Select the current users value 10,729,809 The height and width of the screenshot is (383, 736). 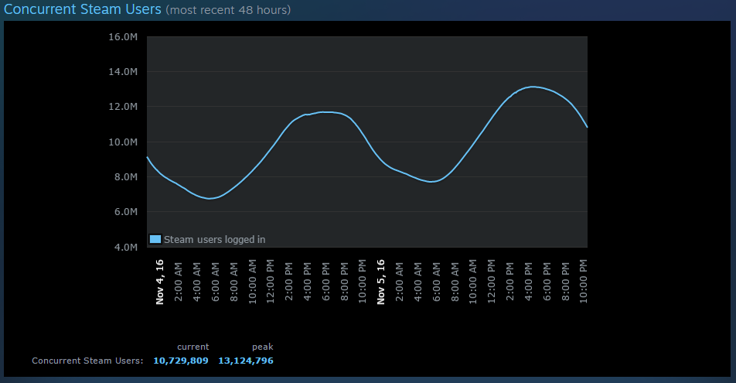click(181, 361)
